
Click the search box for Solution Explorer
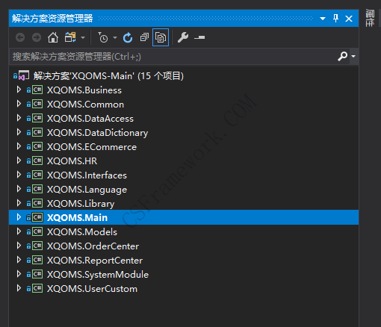coord(173,57)
